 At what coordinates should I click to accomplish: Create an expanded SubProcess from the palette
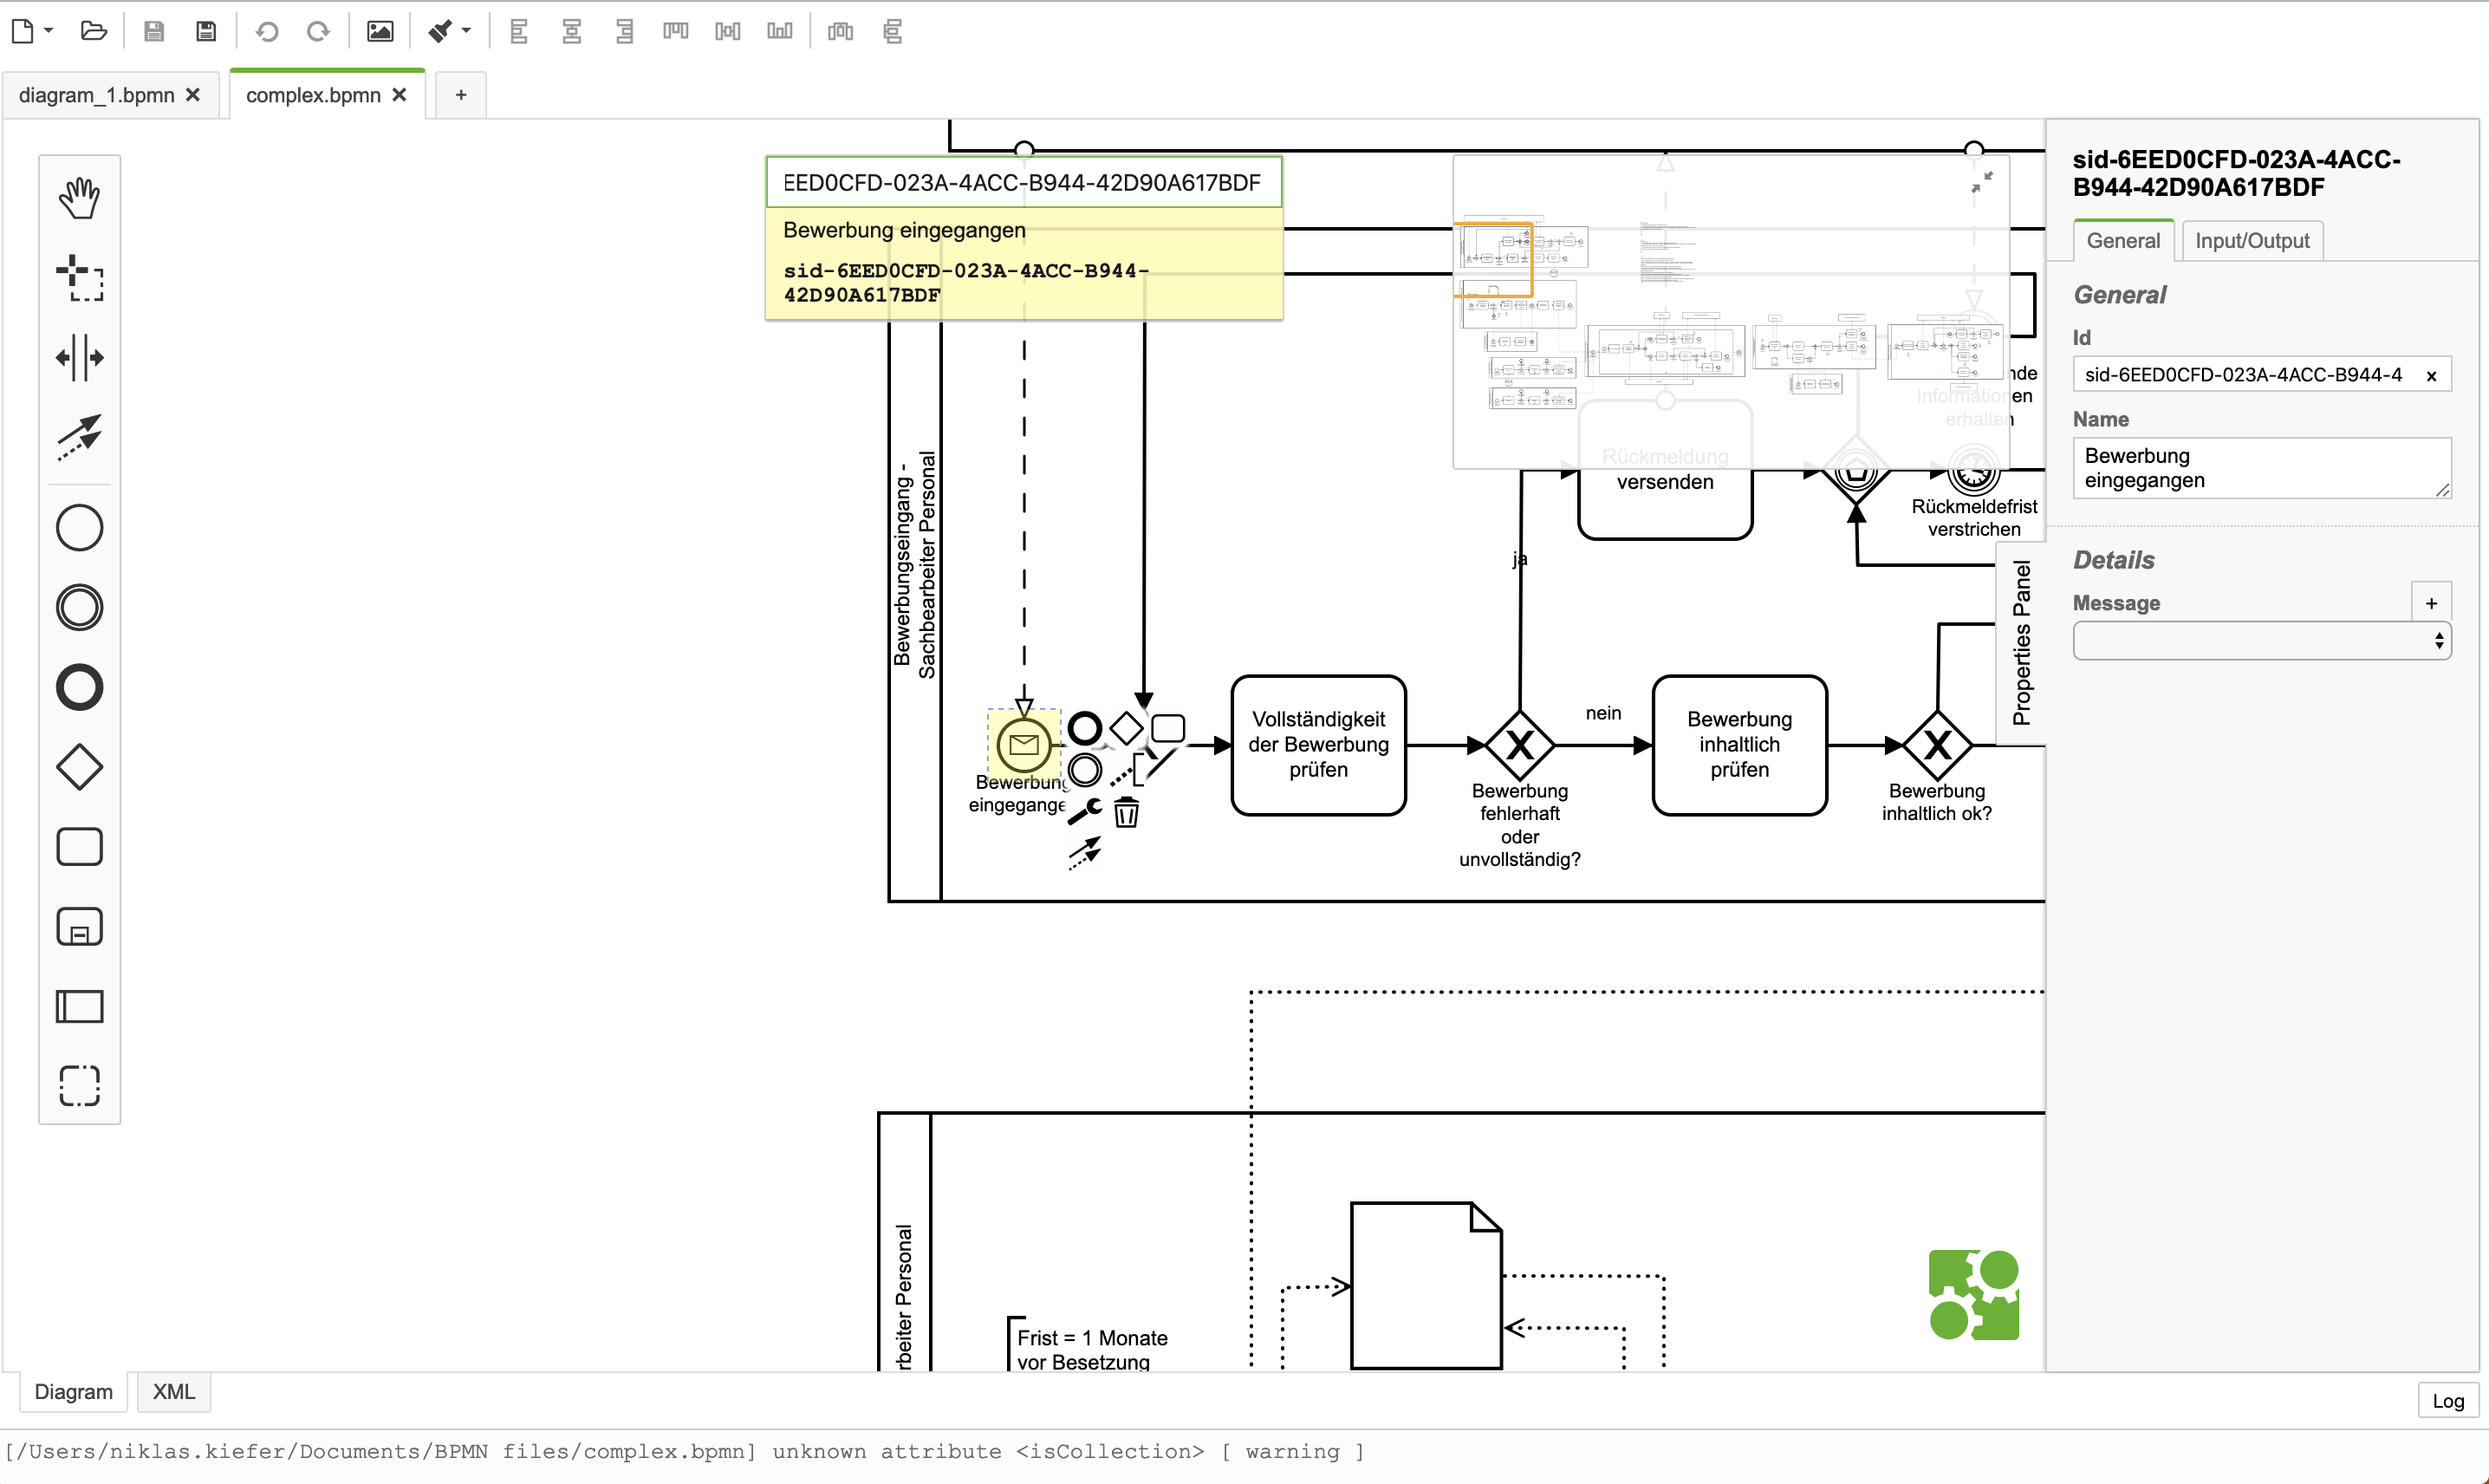(x=79, y=927)
